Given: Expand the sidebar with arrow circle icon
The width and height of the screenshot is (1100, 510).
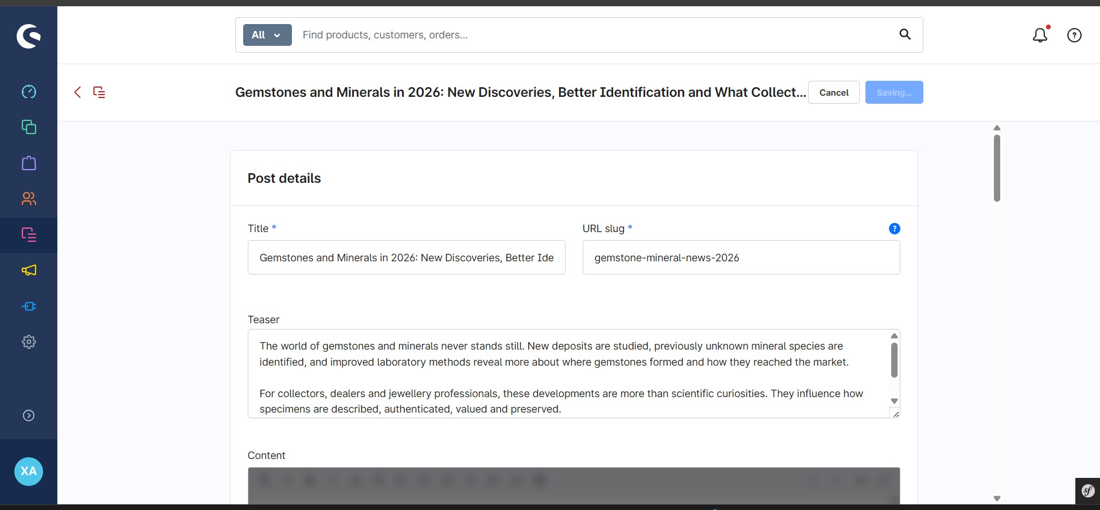Looking at the screenshot, I should (29, 415).
